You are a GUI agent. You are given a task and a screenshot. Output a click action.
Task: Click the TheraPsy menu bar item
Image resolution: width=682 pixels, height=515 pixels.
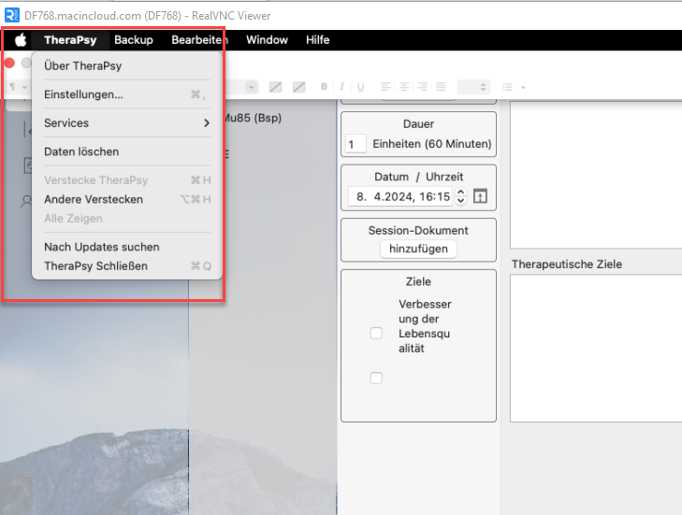click(x=70, y=40)
